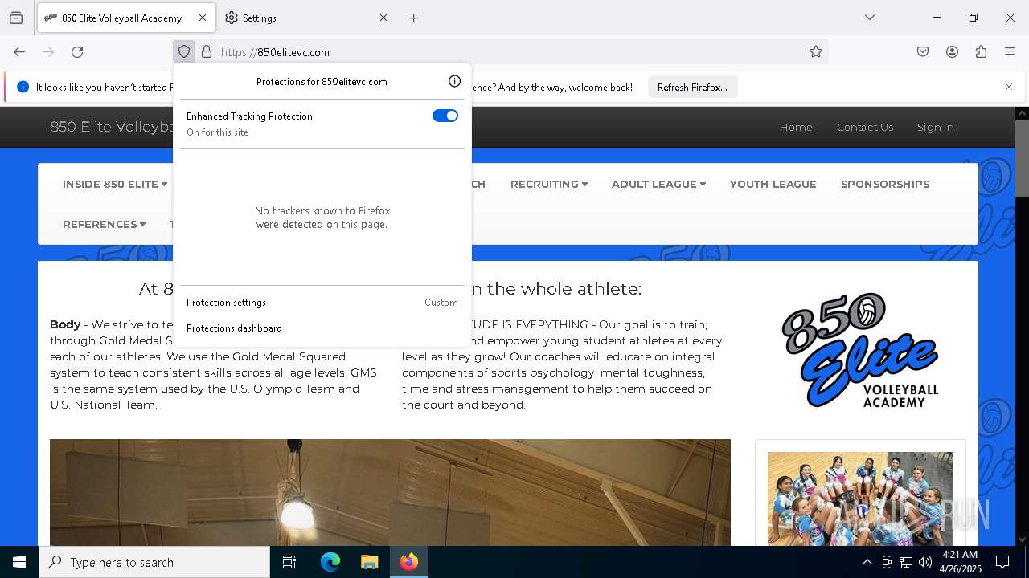The height and width of the screenshot is (578, 1029).
Task: Open the Home link in header
Action: 796,127
